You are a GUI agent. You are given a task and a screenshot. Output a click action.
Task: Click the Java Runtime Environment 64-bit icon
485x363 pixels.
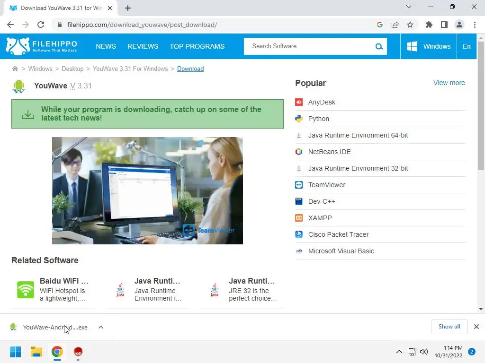point(299,135)
